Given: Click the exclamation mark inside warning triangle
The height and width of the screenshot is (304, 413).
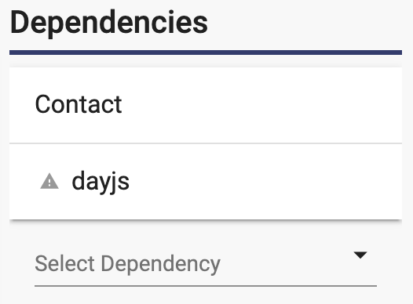Looking at the screenshot, I should click(x=49, y=183).
